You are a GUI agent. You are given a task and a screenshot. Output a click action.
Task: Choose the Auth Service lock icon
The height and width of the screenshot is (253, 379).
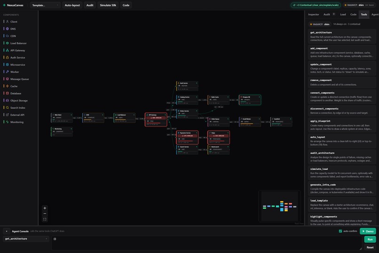point(7,57)
